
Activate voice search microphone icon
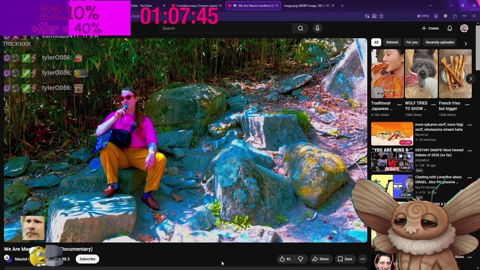(317, 28)
